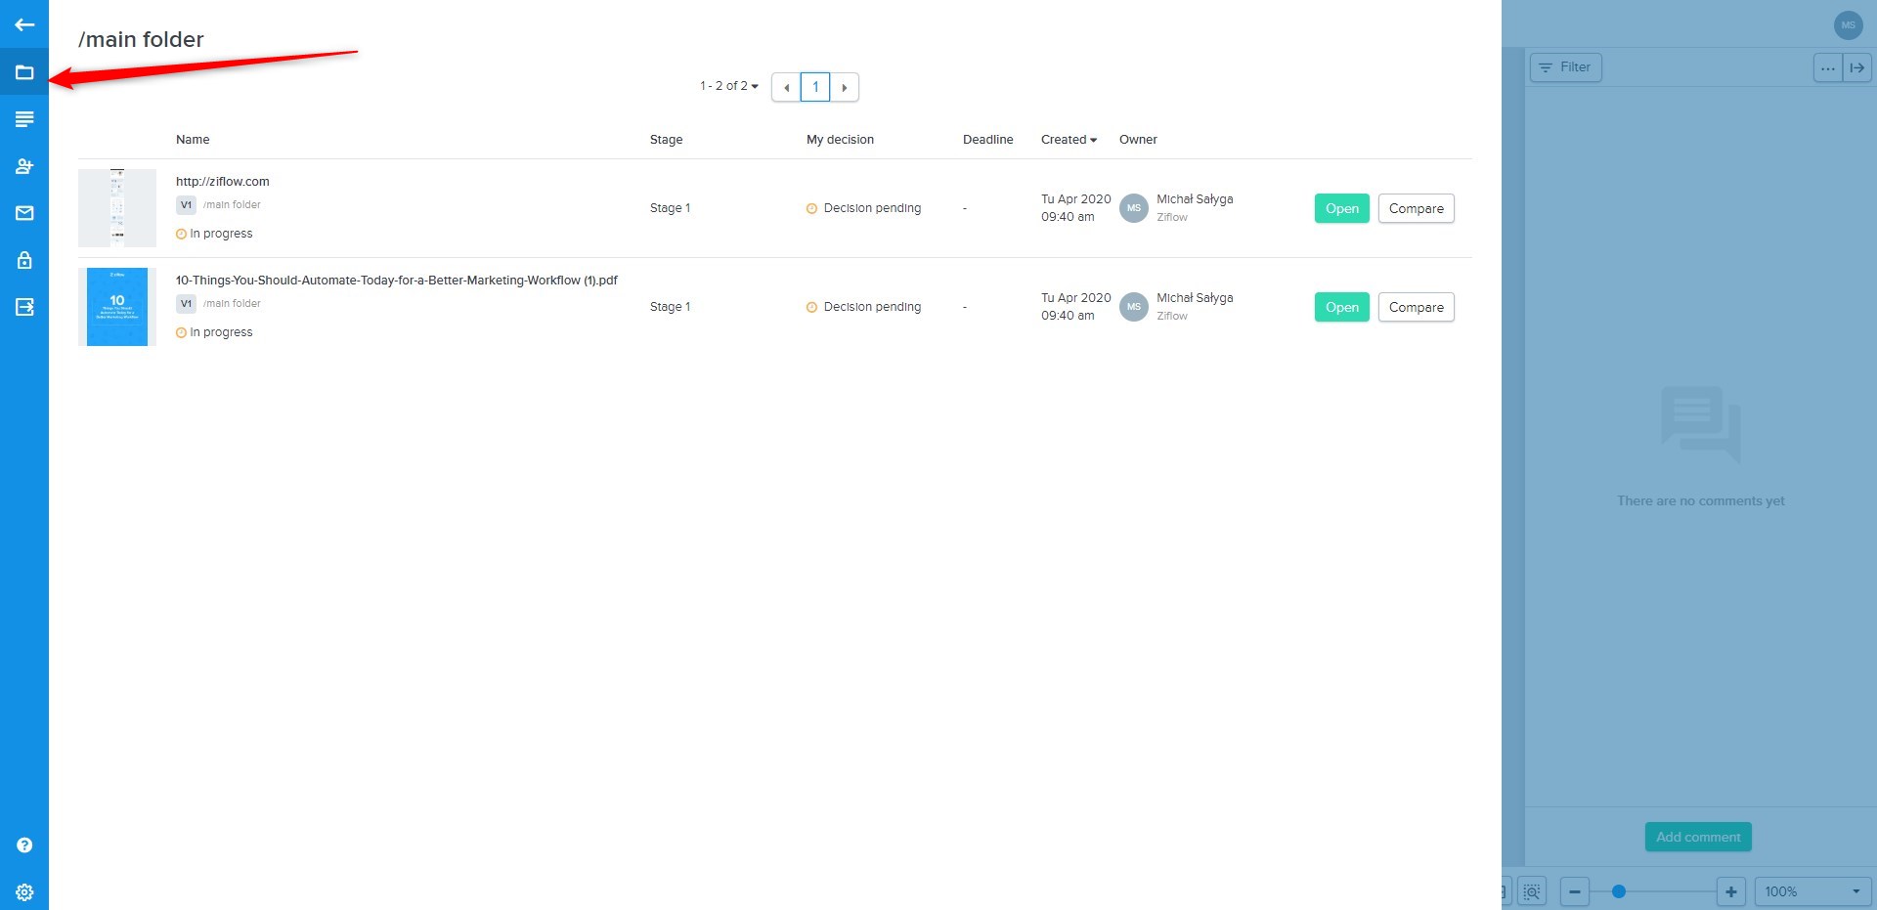Click the exit arrow icon in left sidebar
The height and width of the screenshot is (910, 1877).
(24, 307)
